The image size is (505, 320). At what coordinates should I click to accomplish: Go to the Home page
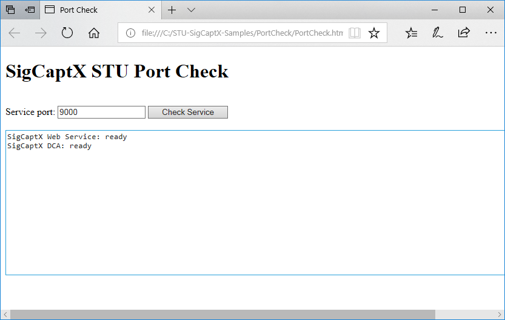(94, 33)
